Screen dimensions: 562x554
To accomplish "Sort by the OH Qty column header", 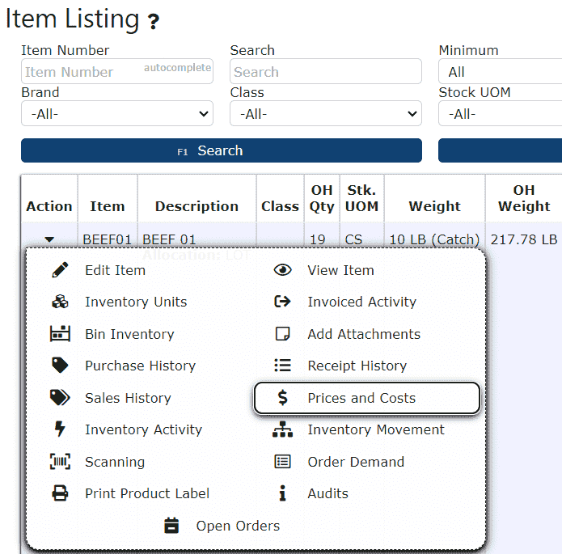I will point(322,198).
